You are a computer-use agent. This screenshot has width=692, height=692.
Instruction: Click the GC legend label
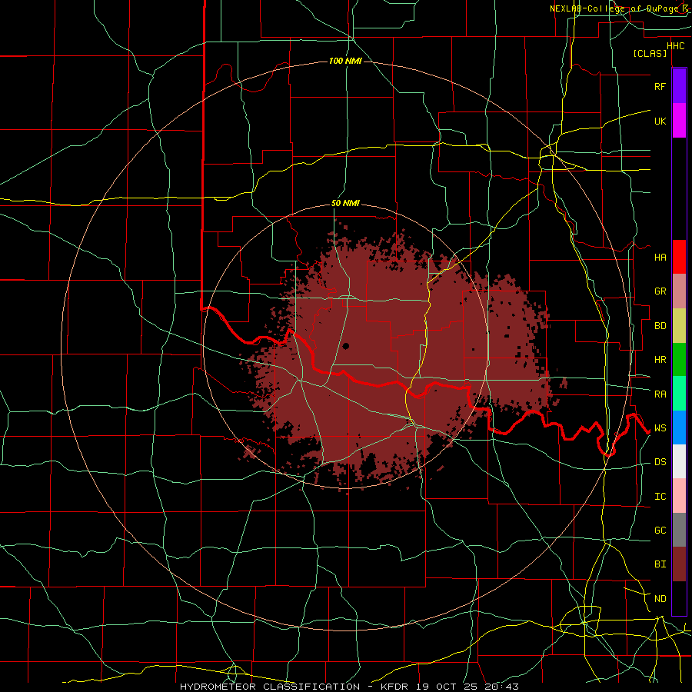point(660,530)
